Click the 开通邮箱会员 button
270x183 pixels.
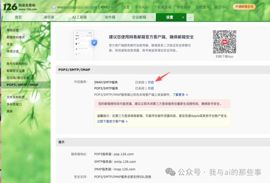pos(244,7)
